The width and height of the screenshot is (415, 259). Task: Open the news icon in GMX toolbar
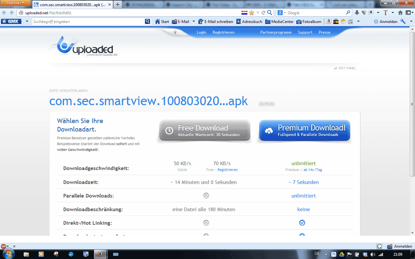350,21
